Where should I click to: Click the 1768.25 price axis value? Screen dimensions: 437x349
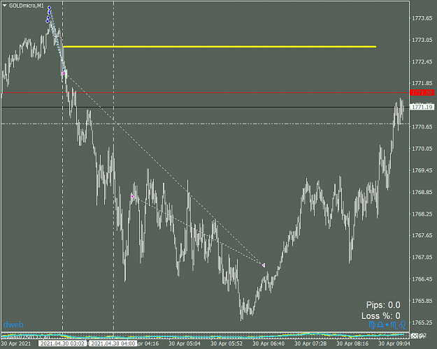pyautogui.click(x=422, y=214)
